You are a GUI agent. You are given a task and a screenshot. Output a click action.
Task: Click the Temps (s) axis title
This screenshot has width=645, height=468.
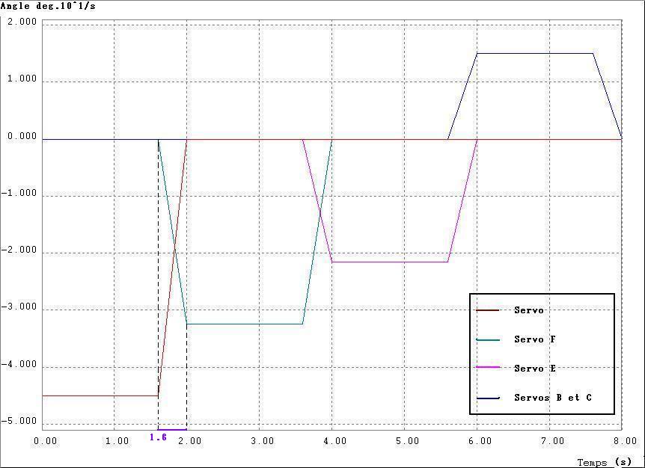tap(604, 463)
